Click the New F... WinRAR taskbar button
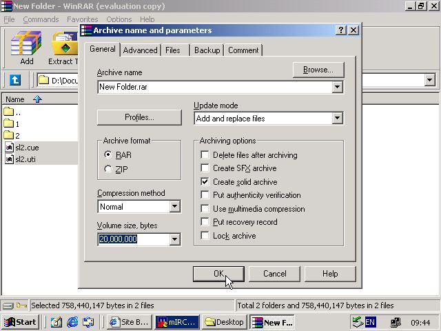 pyautogui.click(x=272, y=322)
